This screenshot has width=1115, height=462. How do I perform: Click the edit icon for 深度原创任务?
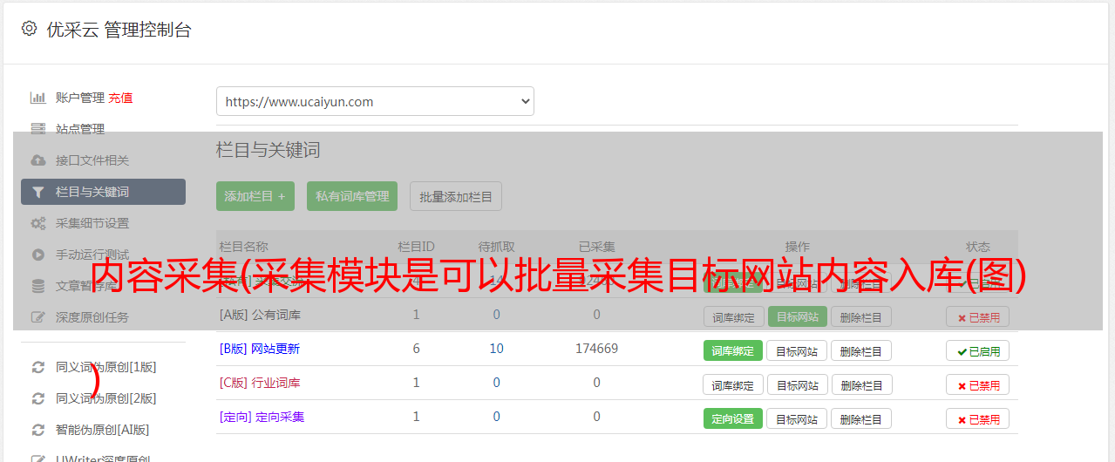click(38, 317)
